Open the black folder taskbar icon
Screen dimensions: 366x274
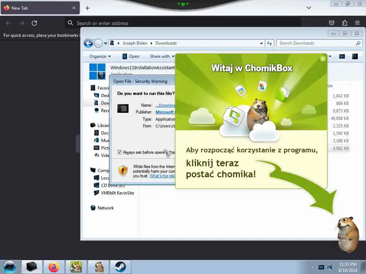point(32,267)
